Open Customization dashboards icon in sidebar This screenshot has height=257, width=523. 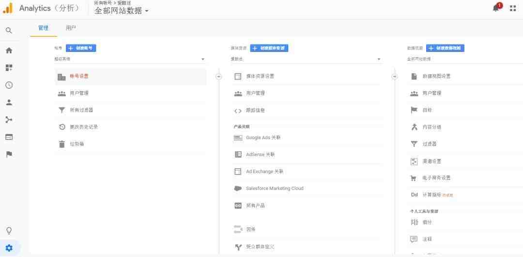(9, 68)
